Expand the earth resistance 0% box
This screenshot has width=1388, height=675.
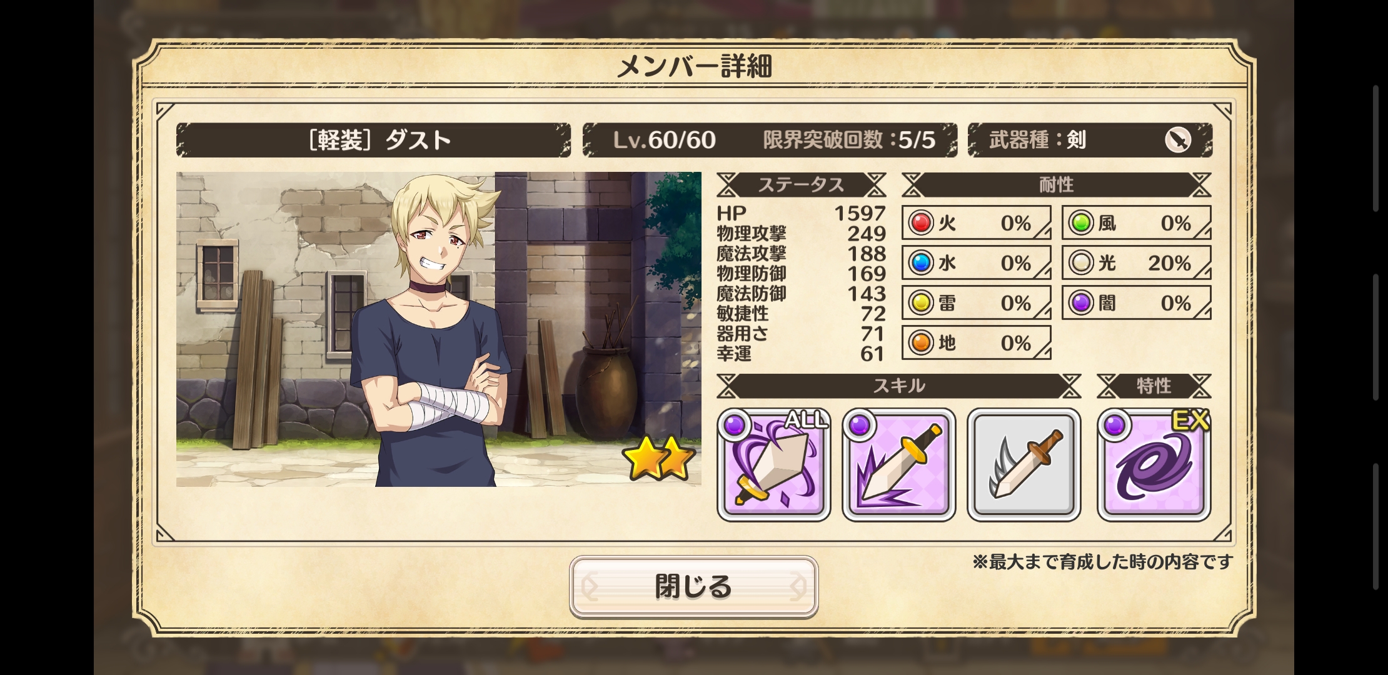pos(976,342)
